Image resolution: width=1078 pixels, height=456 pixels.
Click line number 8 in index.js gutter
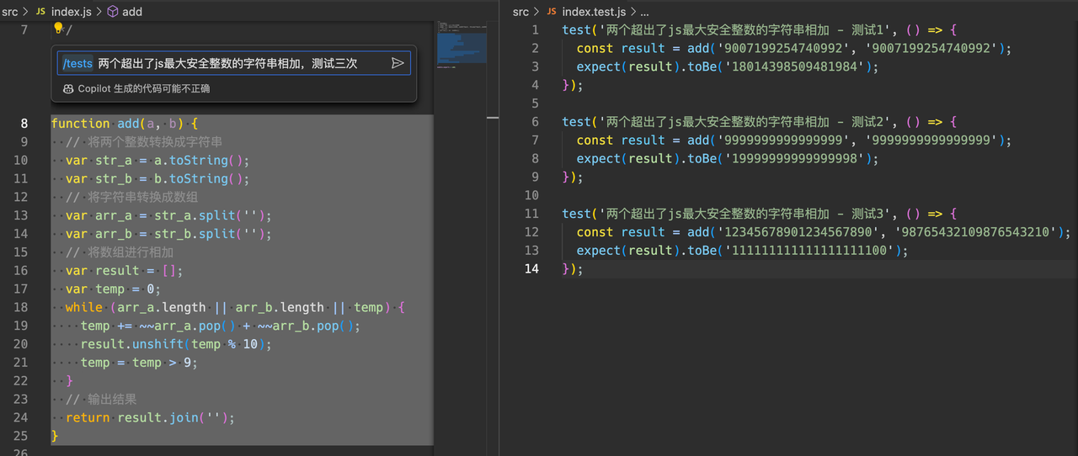[24, 123]
